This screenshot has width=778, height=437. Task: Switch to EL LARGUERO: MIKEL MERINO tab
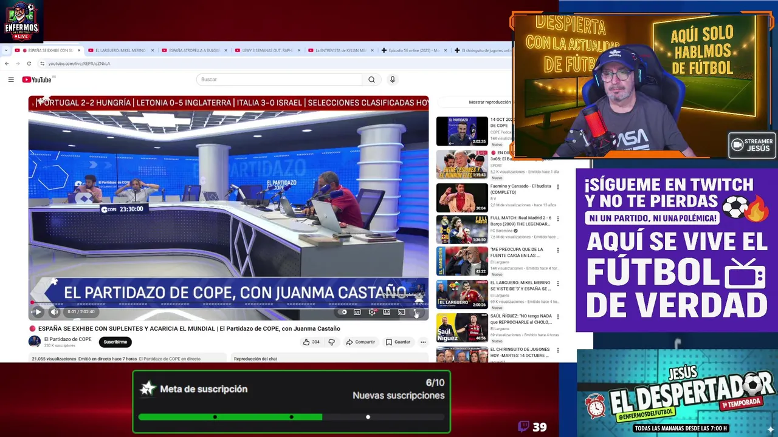point(120,50)
